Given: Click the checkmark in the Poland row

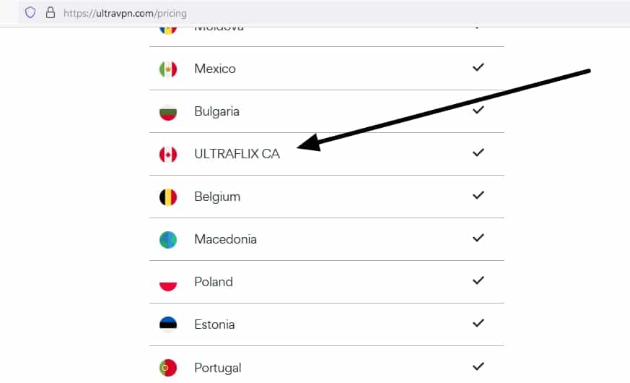Looking at the screenshot, I should [478, 280].
